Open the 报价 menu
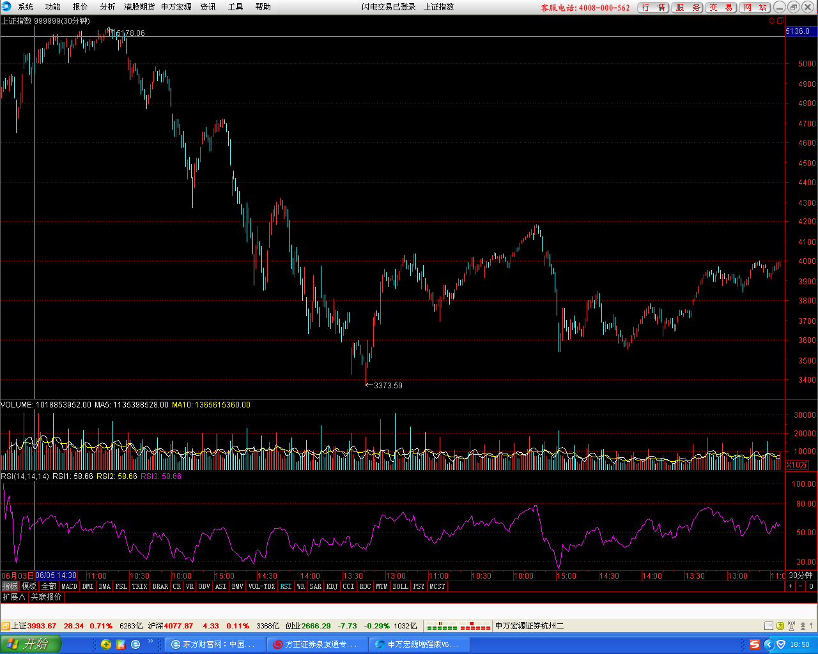The height and width of the screenshot is (654, 818). (81, 7)
